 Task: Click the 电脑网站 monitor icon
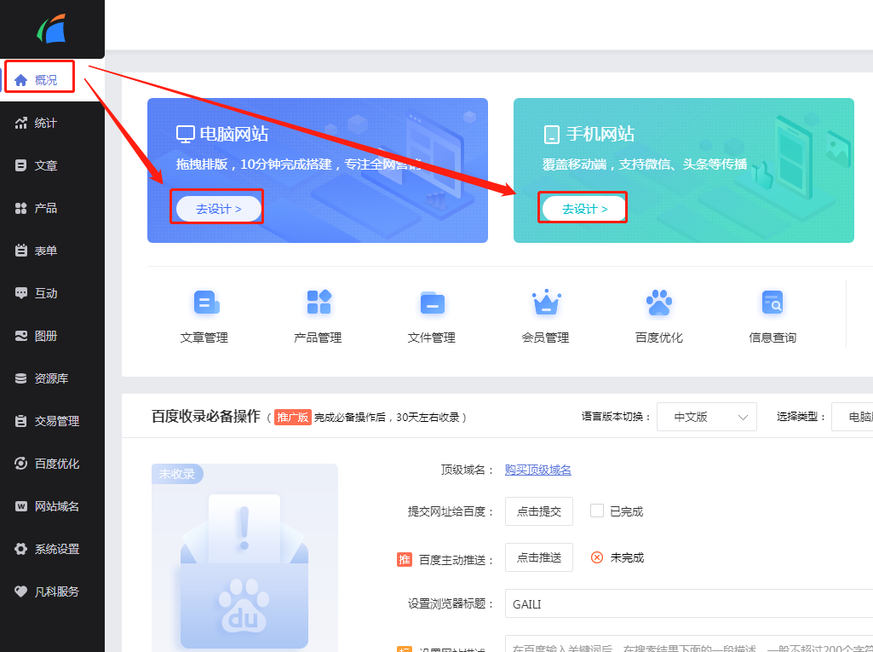click(x=186, y=135)
